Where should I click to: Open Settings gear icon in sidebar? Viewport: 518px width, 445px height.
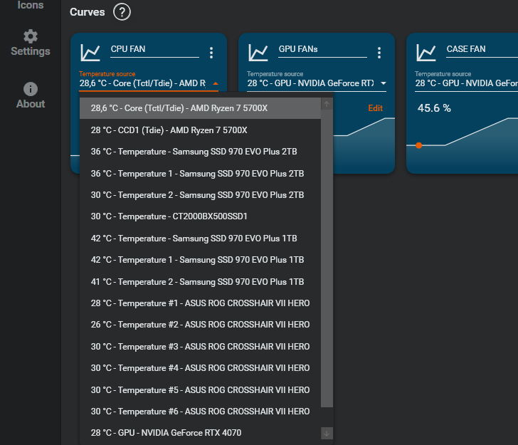click(31, 36)
